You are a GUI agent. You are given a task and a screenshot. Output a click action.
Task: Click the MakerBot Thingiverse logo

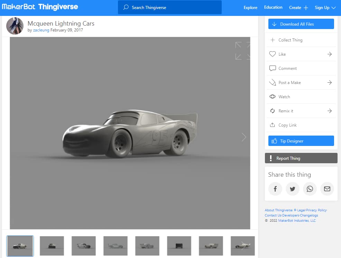(x=40, y=7)
